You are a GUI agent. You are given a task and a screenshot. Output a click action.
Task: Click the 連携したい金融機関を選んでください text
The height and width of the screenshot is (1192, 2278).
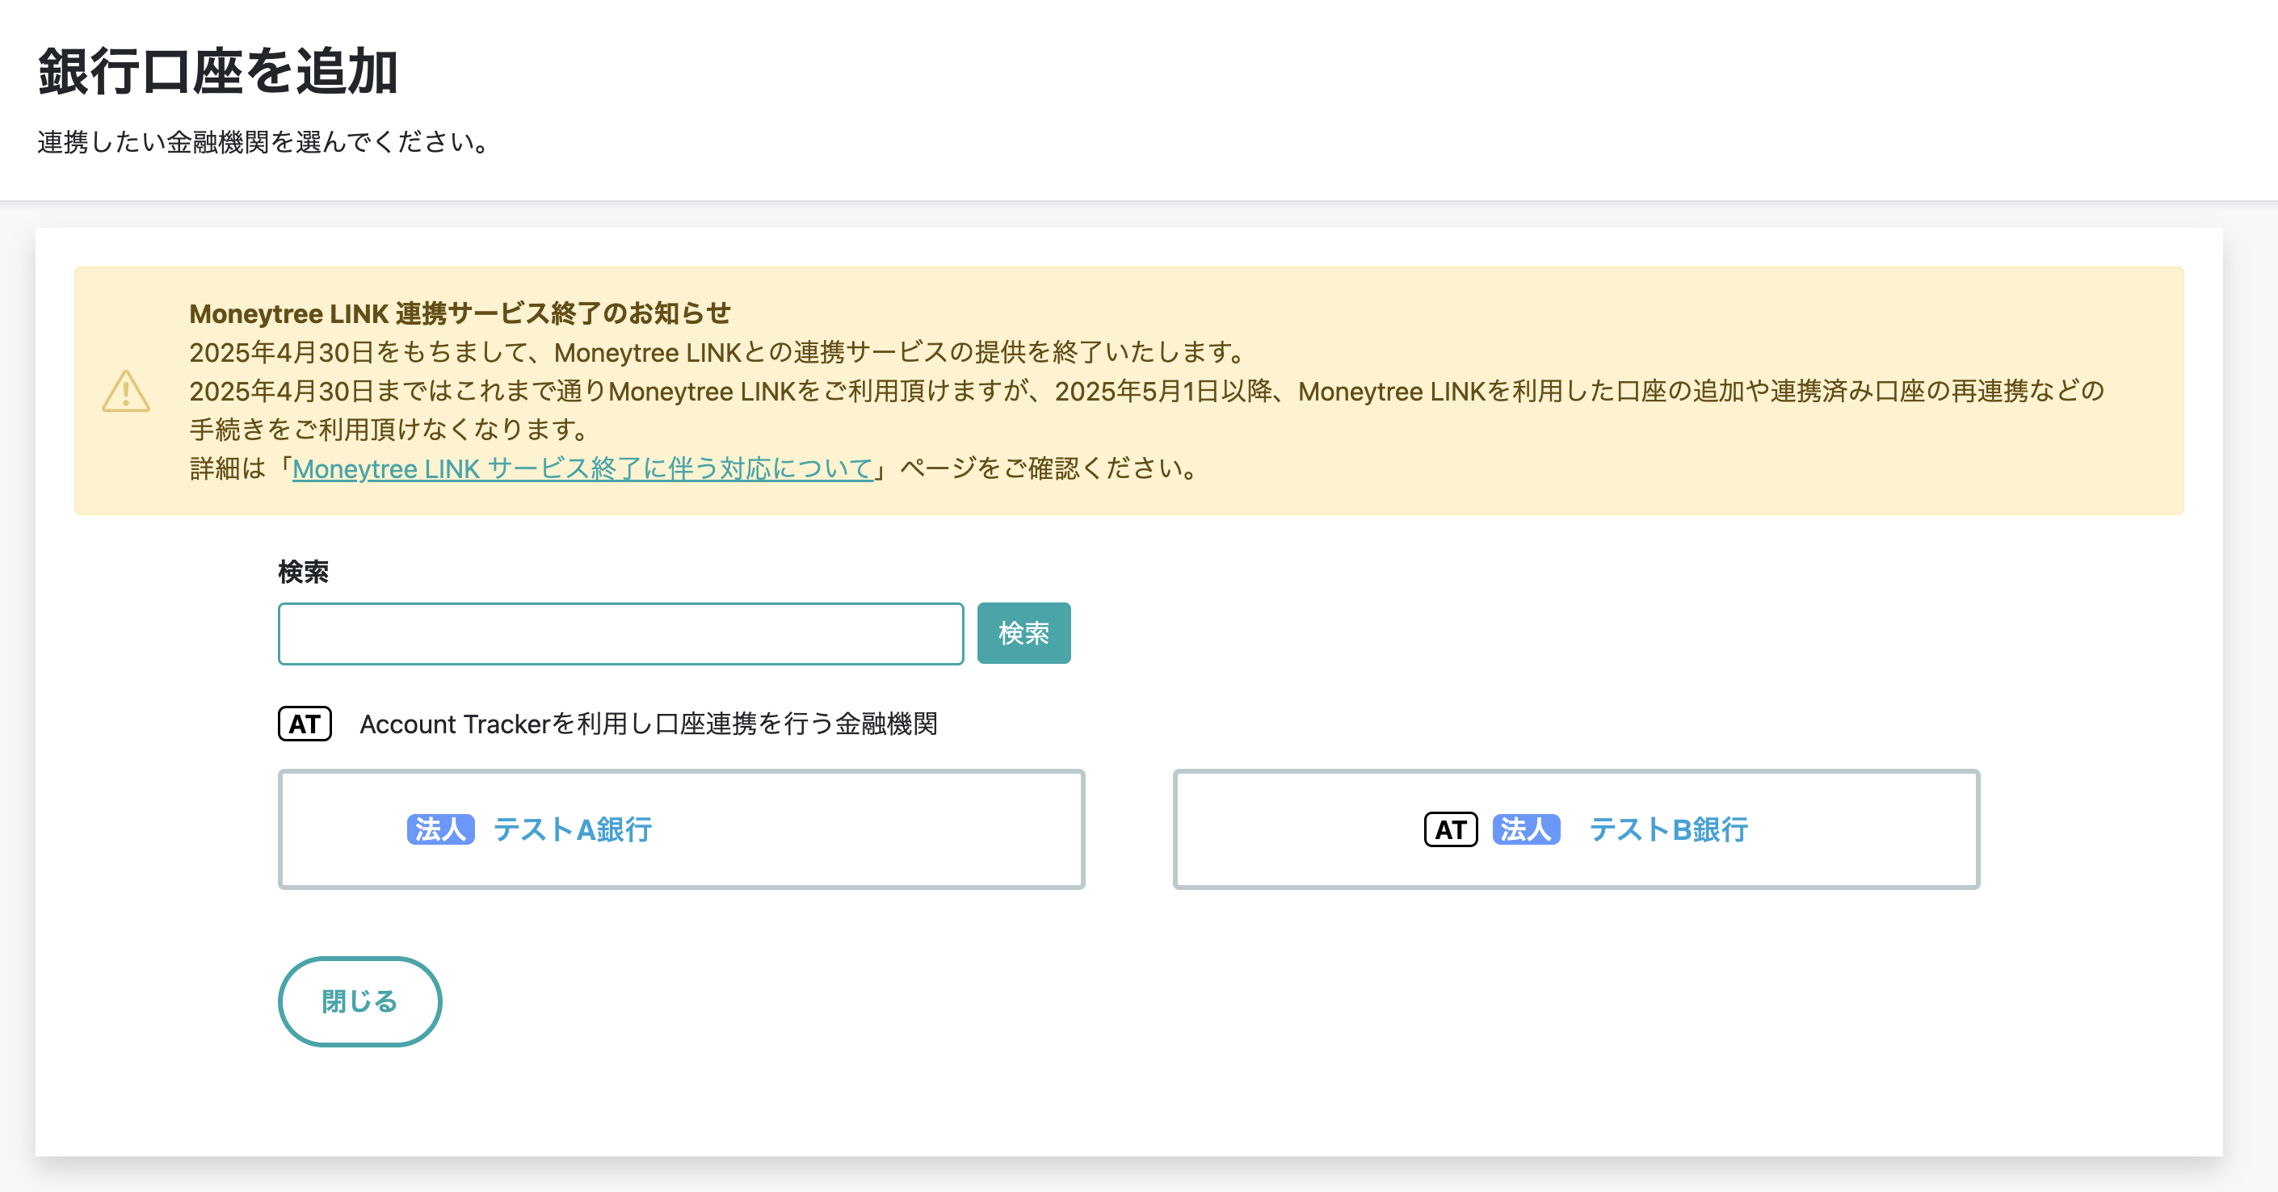265,141
